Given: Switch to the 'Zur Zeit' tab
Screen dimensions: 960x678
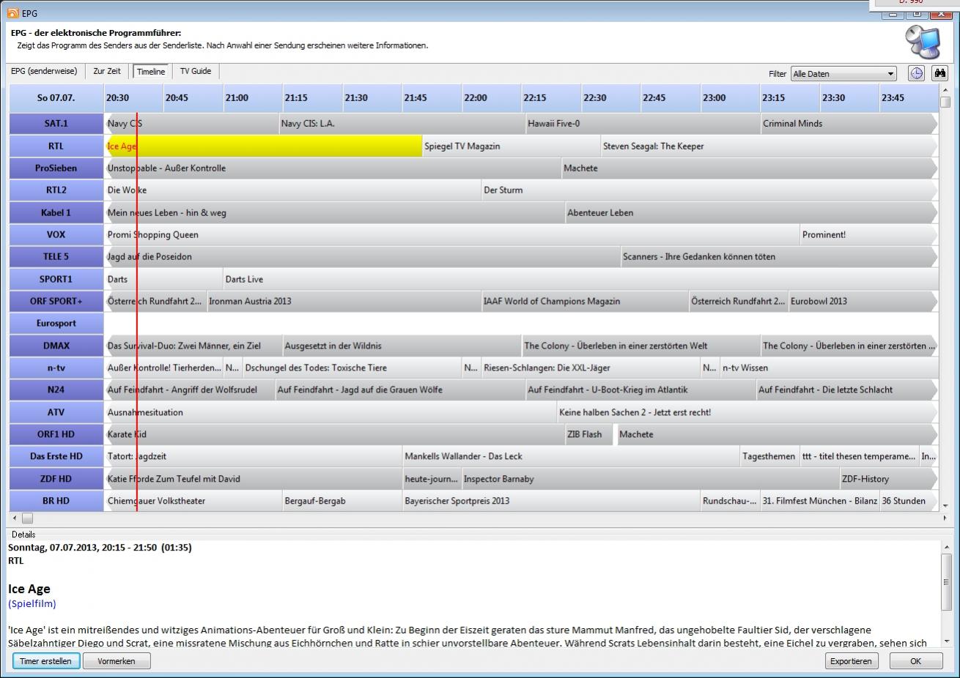Looking at the screenshot, I should point(107,71).
